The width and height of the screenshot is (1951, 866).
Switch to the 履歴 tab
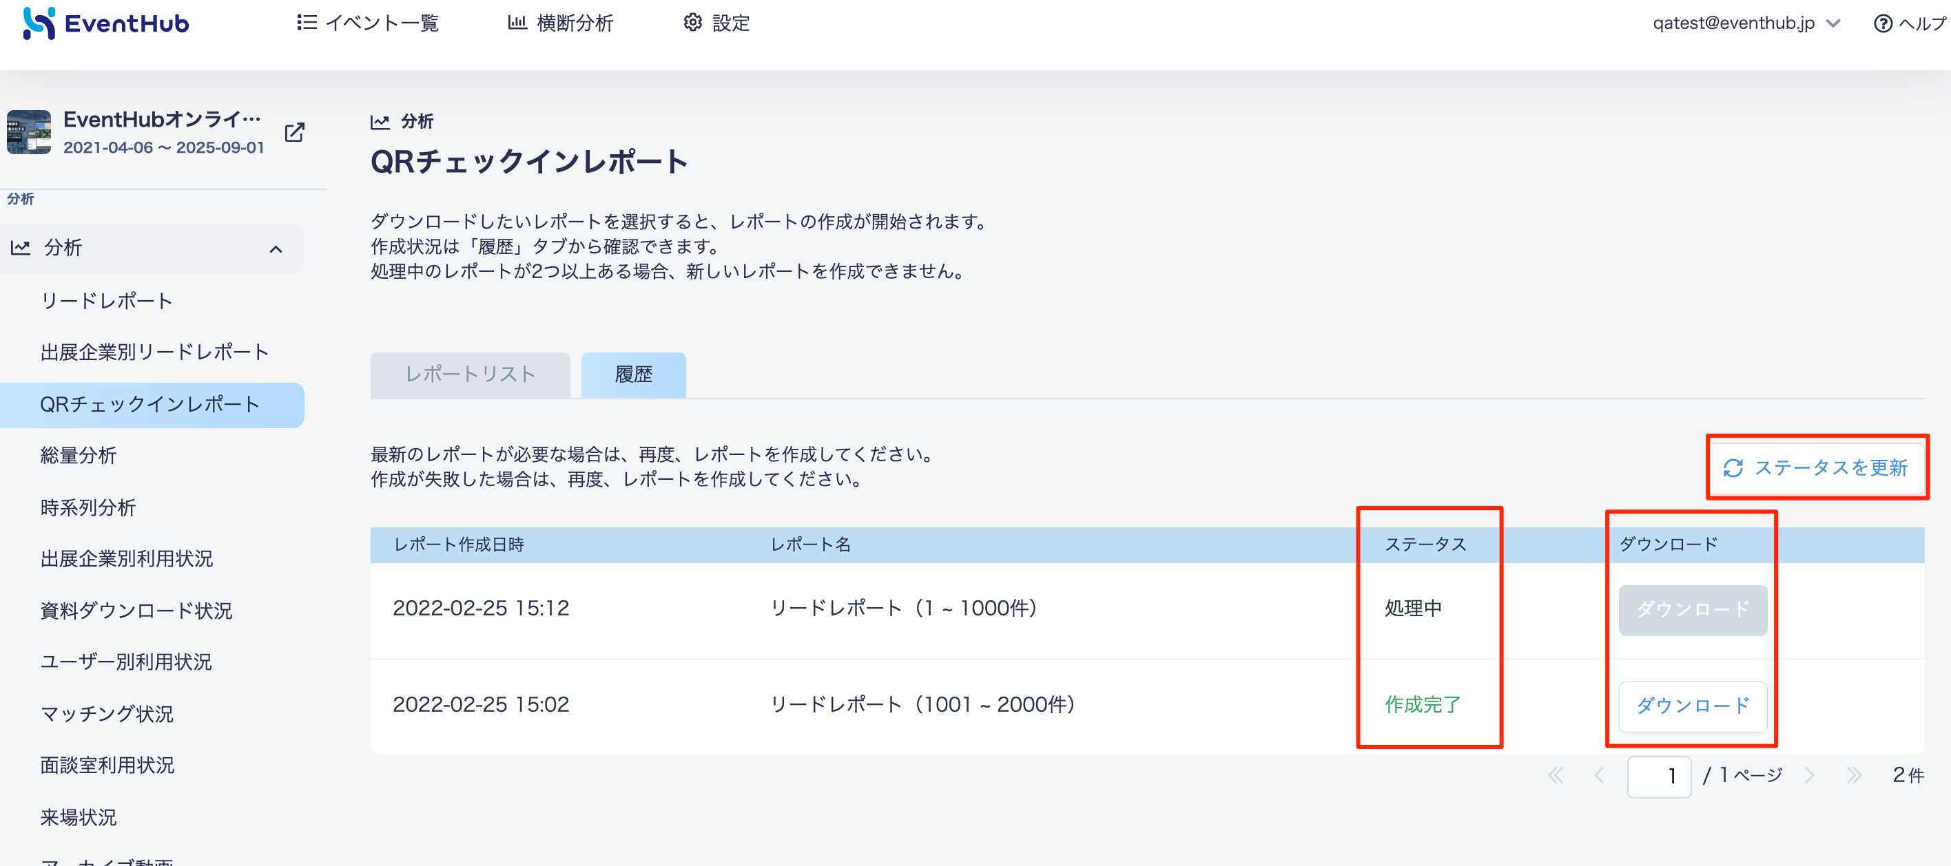(x=633, y=374)
